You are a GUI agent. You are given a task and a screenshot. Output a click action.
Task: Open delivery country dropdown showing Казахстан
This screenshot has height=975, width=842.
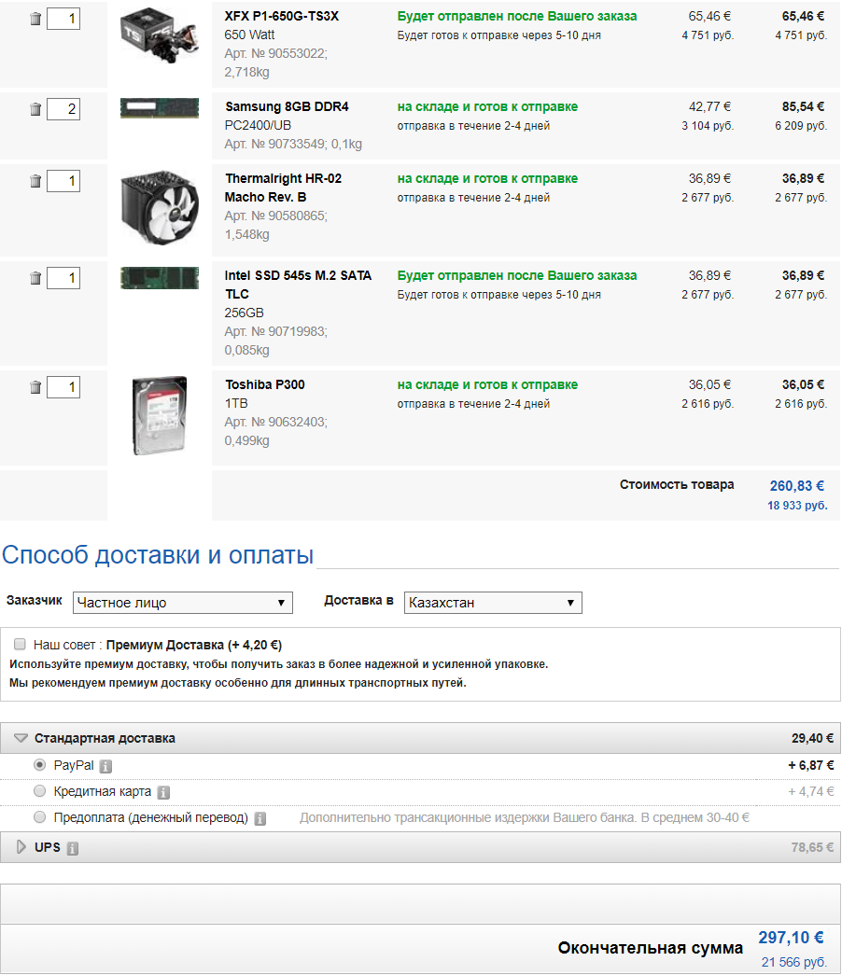tap(493, 603)
